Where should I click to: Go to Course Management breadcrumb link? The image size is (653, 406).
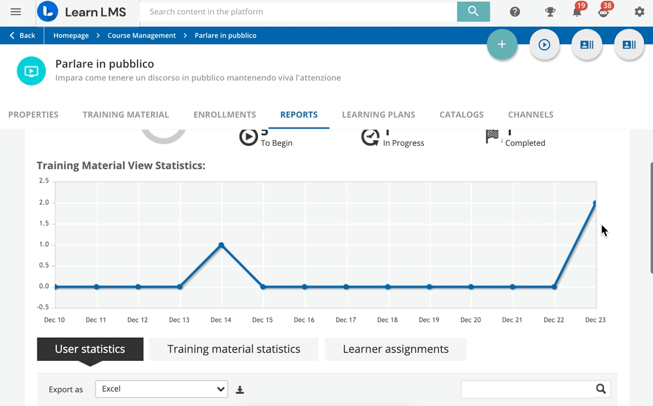tap(141, 36)
